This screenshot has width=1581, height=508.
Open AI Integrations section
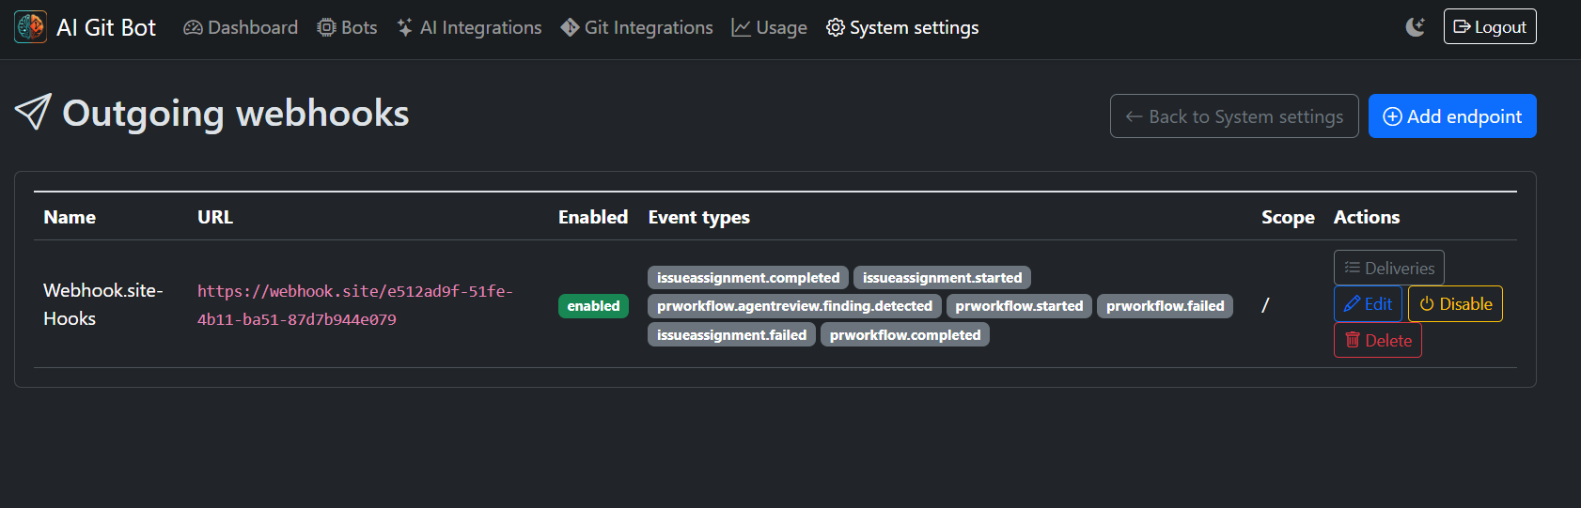[x=469, y=28]
